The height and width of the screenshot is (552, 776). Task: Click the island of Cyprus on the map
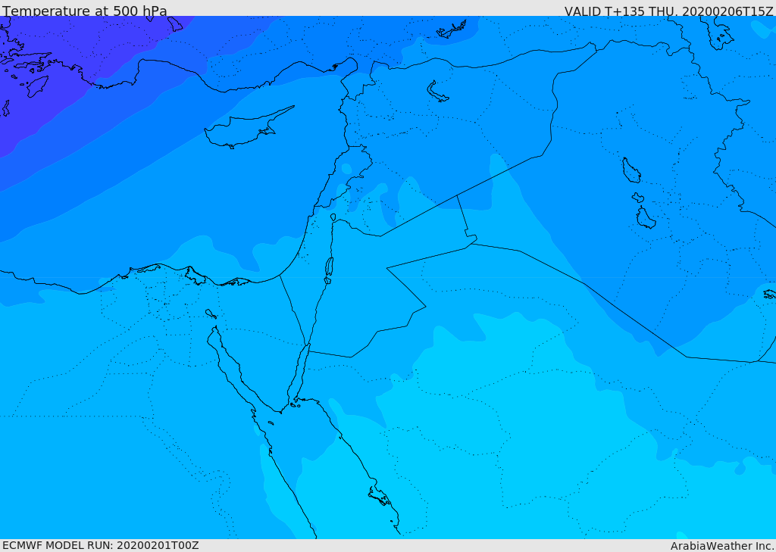(x=245, y=129)
